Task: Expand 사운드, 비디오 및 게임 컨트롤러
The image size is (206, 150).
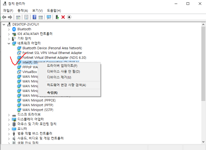Action: tap(9, 139)
